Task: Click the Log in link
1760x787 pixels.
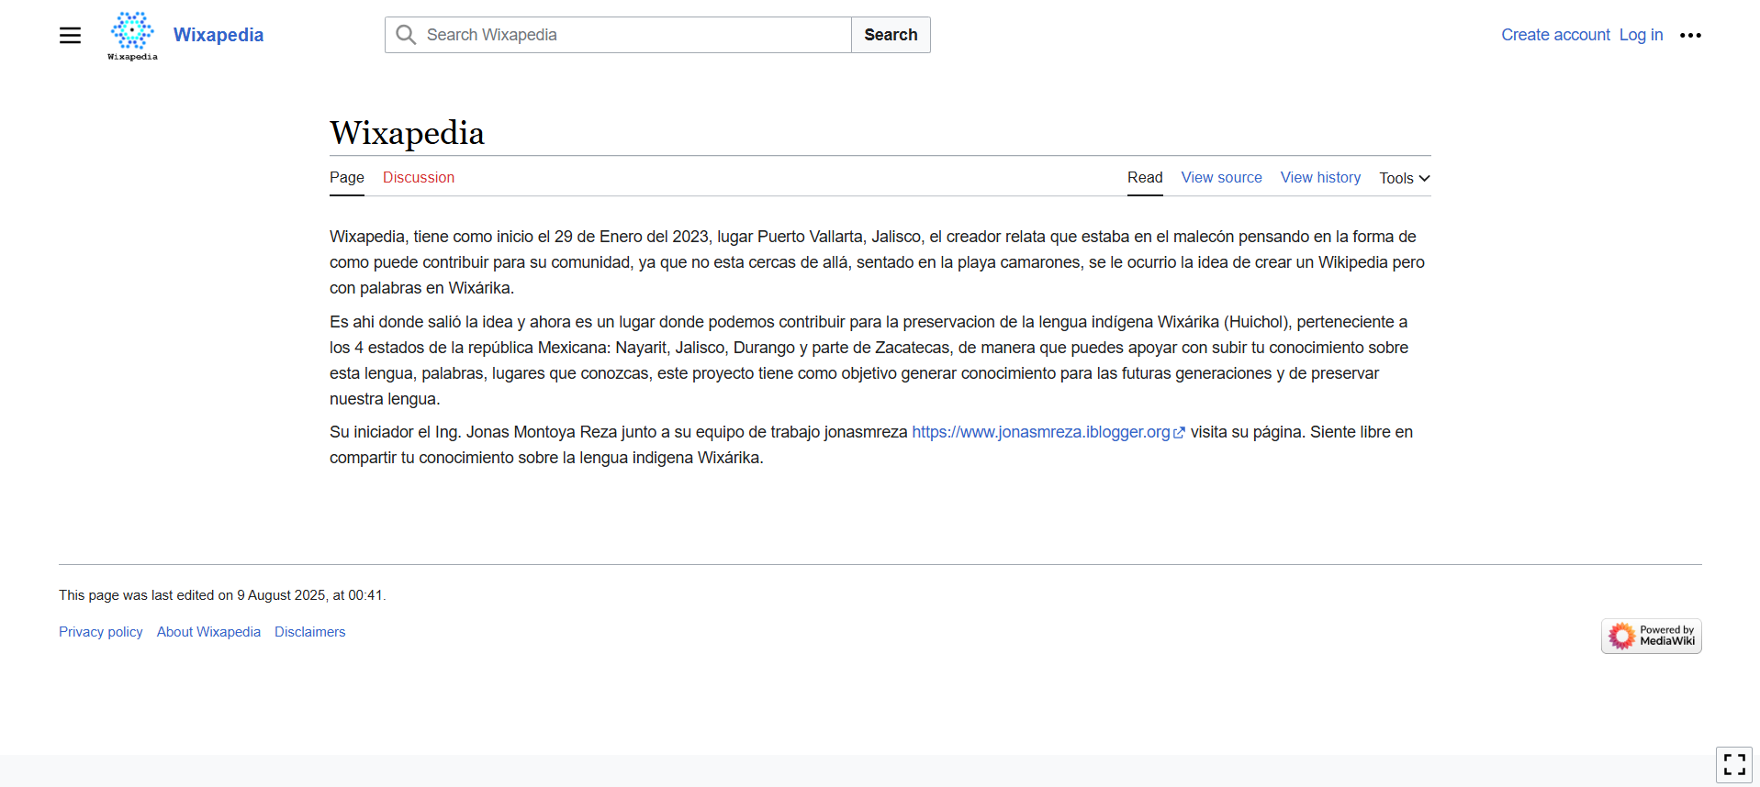Action: (x=1641, y=35)
